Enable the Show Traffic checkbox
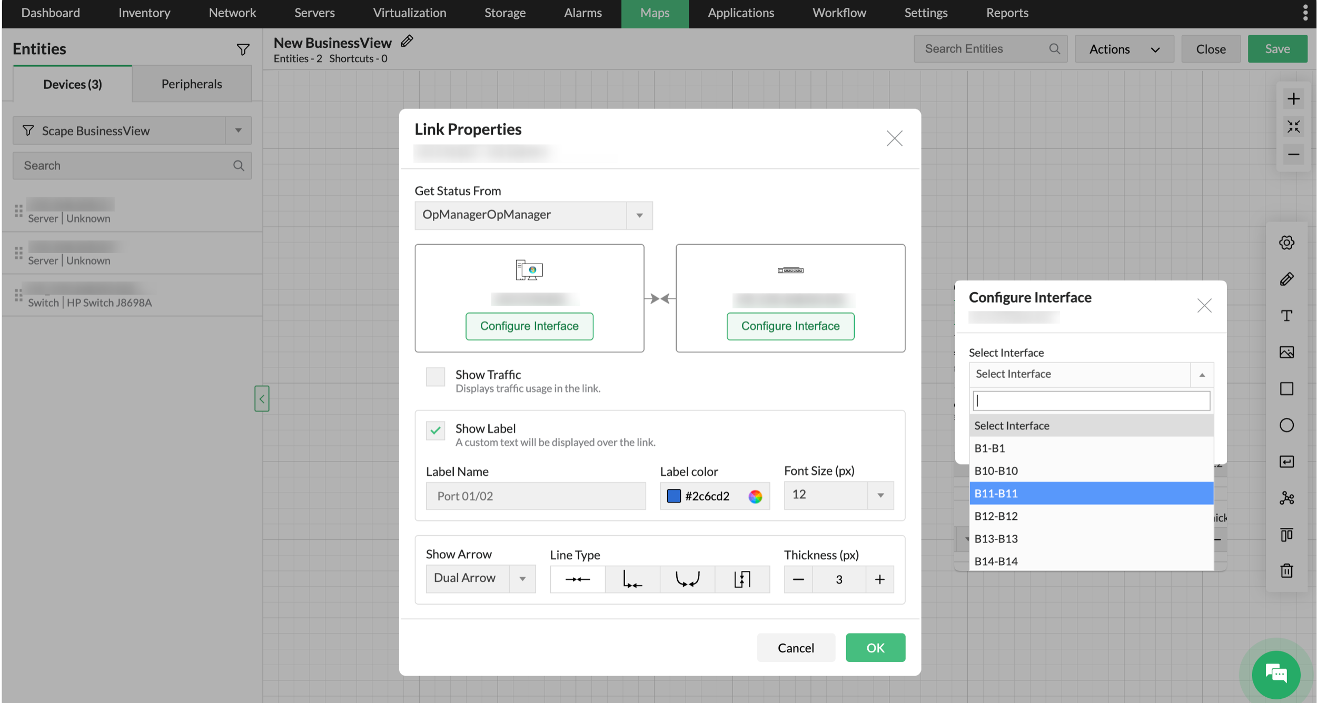This screenshot has width=1317, height=703. point(435,377)
